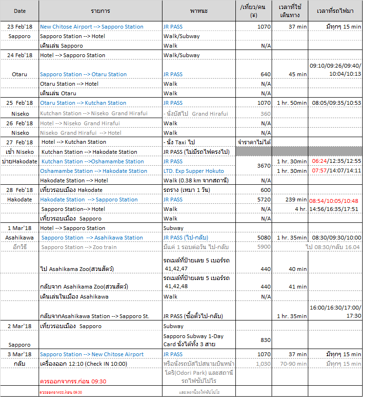Click the เดินเล่น Sapporo cell
The width and height of the screenshot is (365, 400).
[x=101, y=46]
